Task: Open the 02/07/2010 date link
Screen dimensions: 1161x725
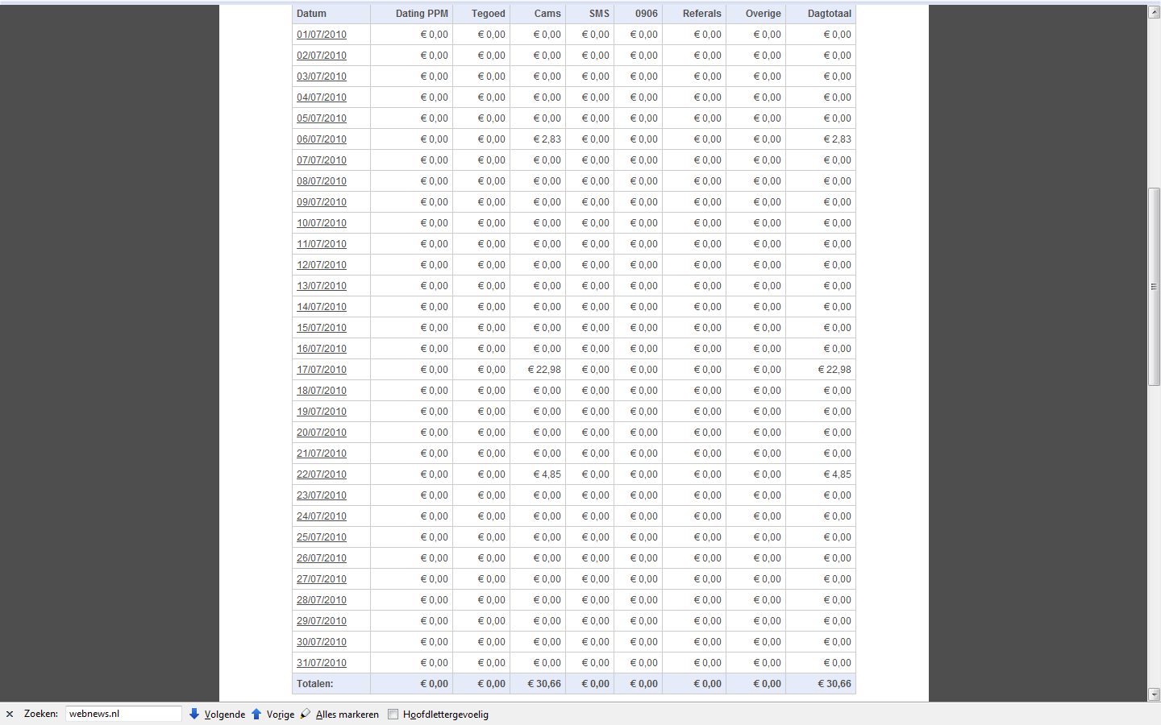Action: [x=322, y=56]
